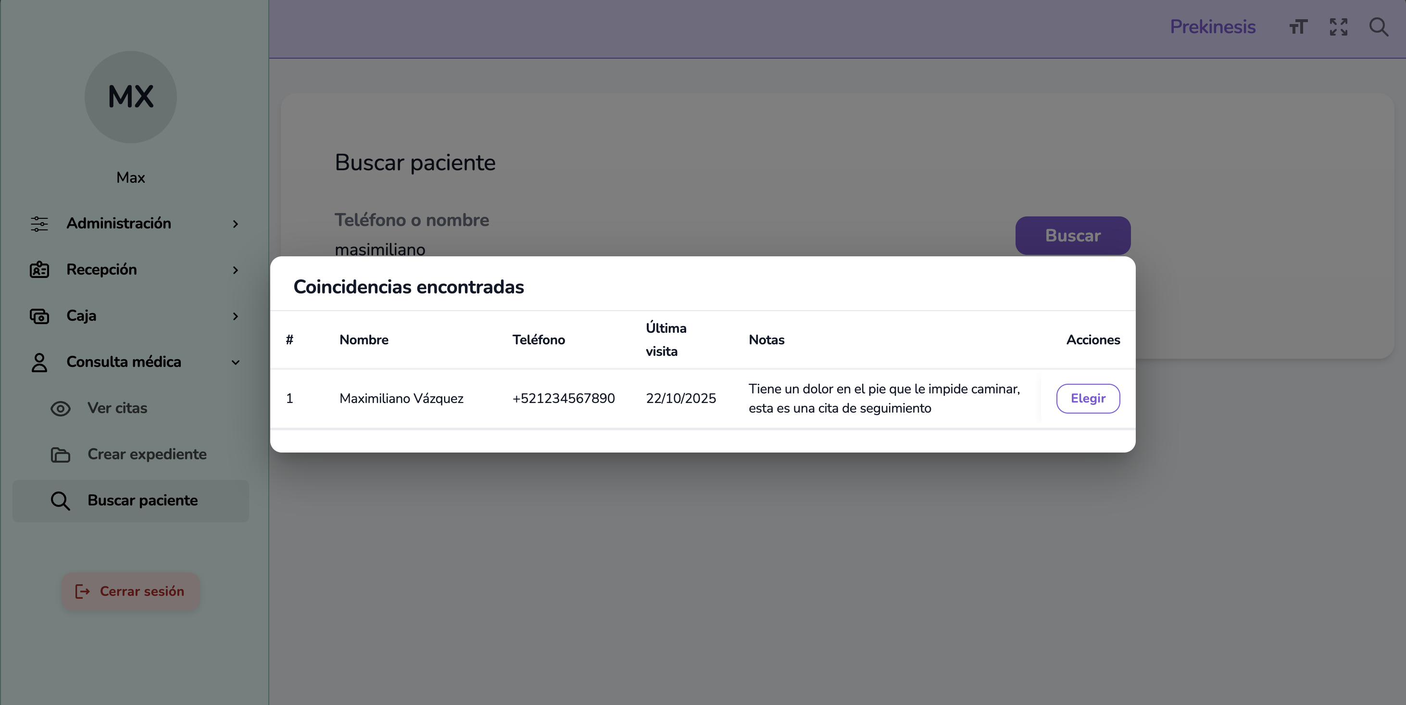Expand the Recepción submenu arrow
Screen dimensions: 1406x705
235,270
